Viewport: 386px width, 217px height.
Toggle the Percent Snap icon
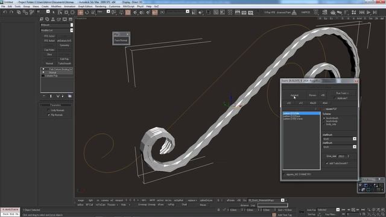click(148, 12)
